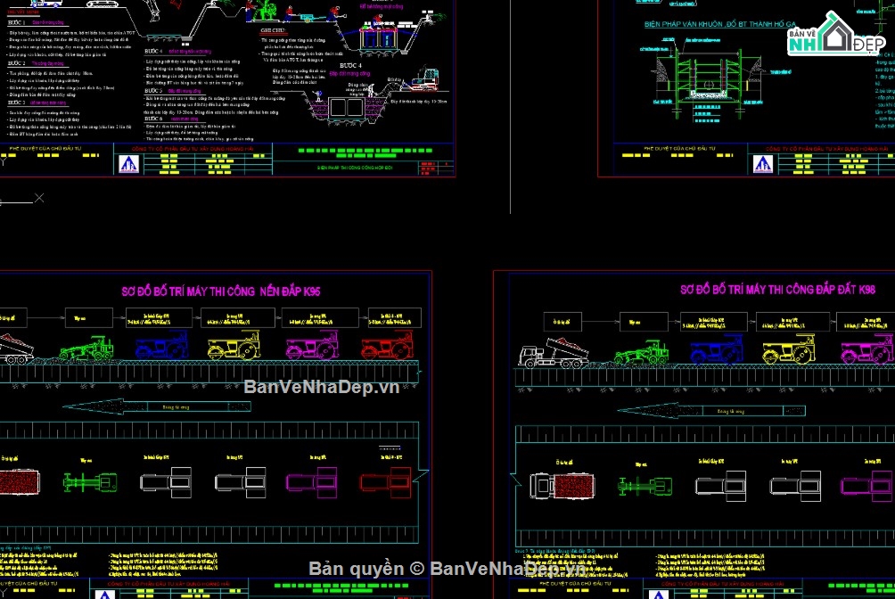Click 'PHÊ DUYỆT CỦA CHỦ ĐẦU TƯ' on manhole formwork sheet
This screenshot has width=895, height=599.
pyautogui.click(x=679, y=149)
